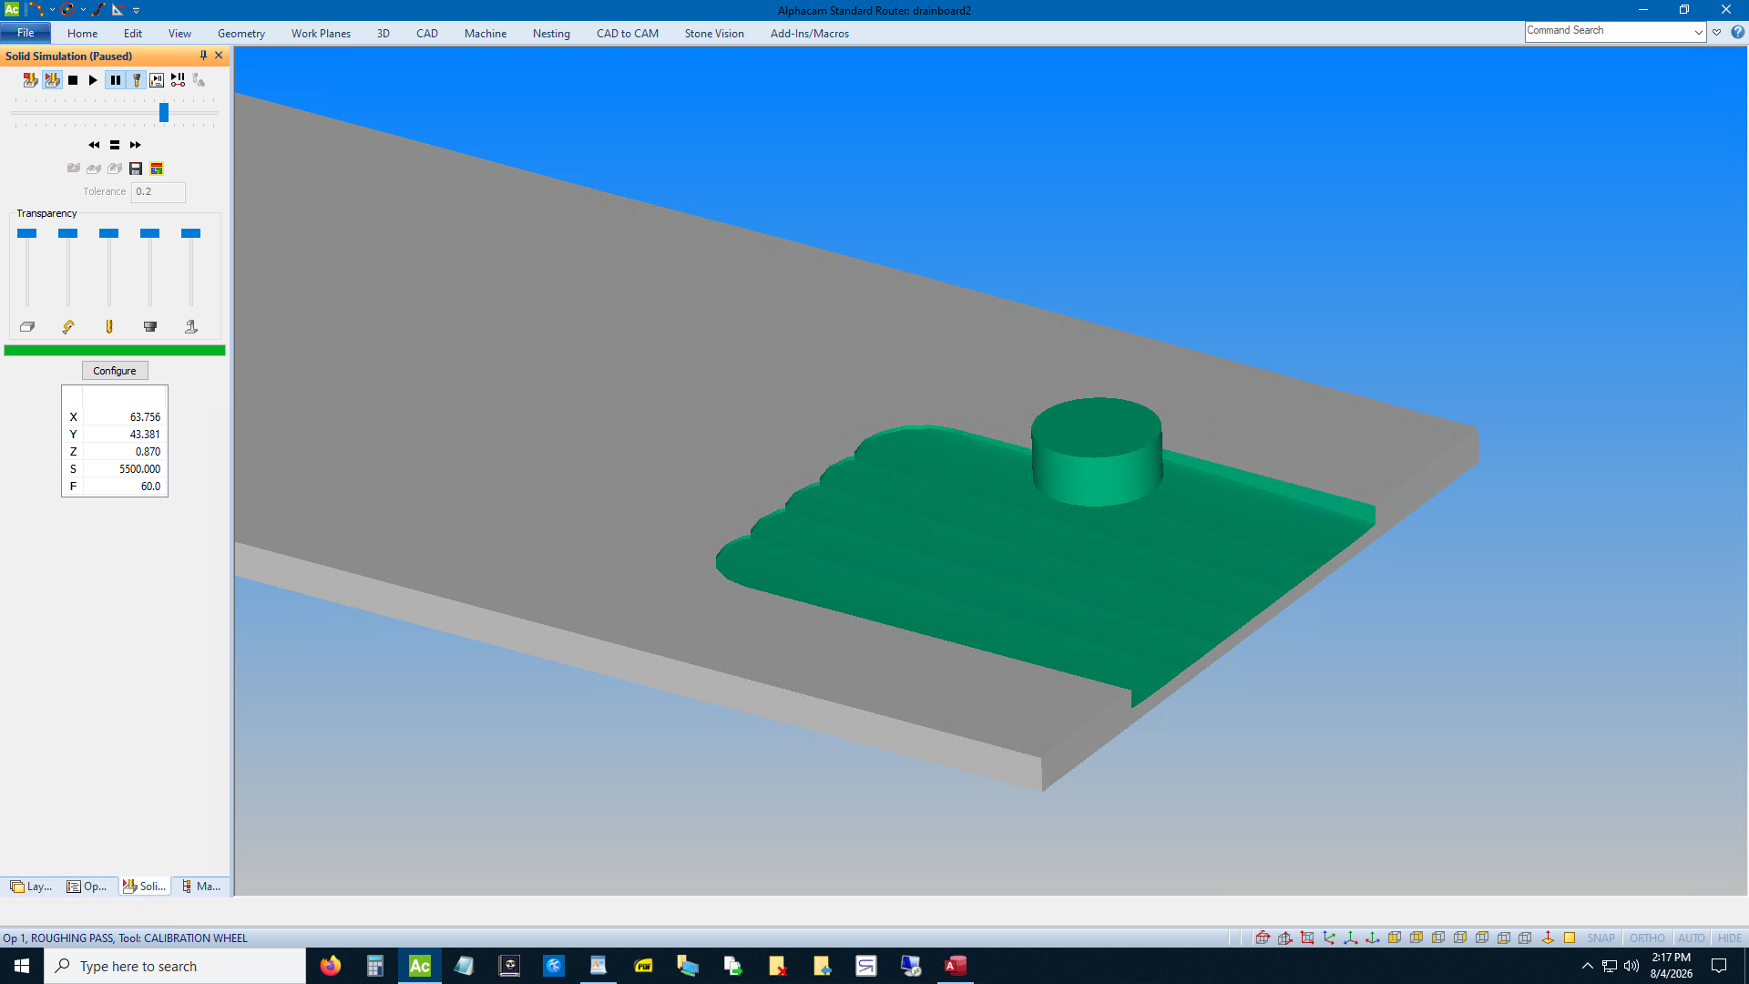Expand the quick access toolbar customize arrow
The image size is (1749, 984).
pyautogui.click(x=137, y=10)
